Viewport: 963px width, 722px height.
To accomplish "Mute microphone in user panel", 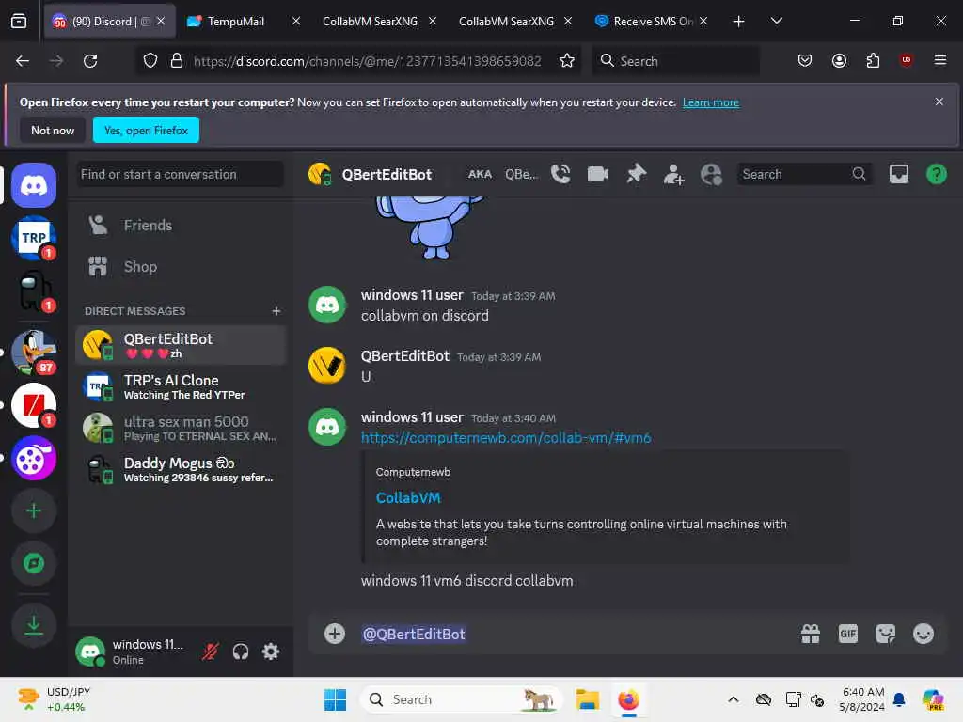I will (x=211, y=651).
